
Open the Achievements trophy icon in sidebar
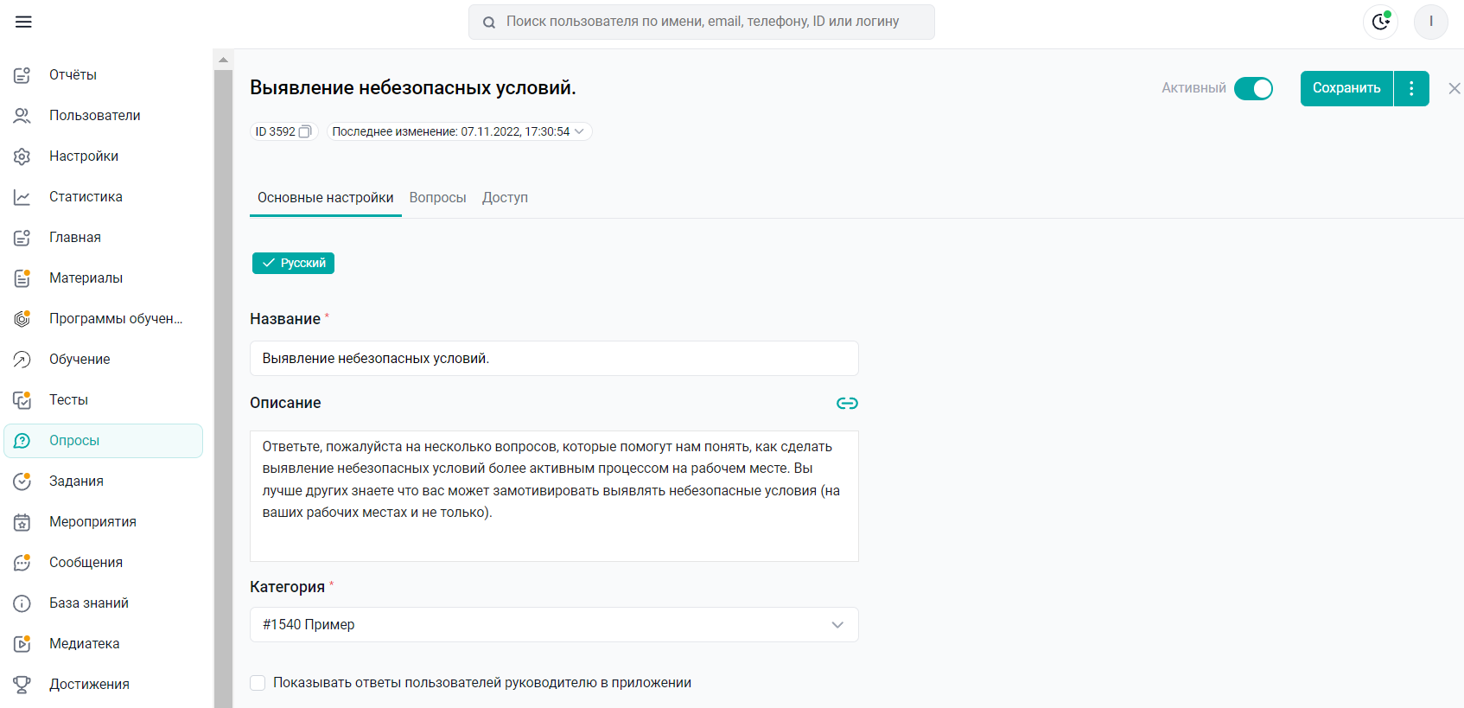pyautogui.click(x=22, y=684)
